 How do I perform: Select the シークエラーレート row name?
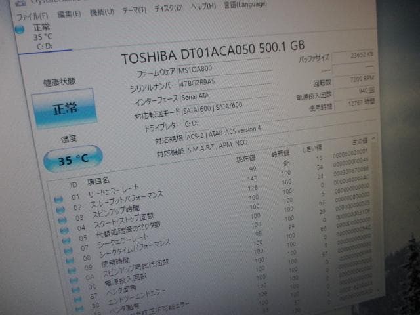tap(123, 241)
